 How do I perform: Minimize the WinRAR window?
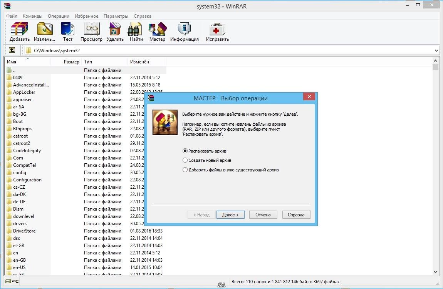[408, 5]
